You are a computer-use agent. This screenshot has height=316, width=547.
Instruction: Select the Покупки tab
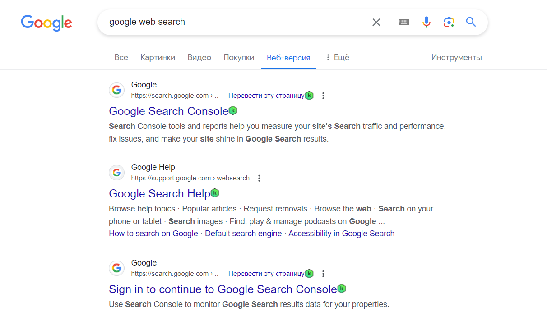pos(239,57)
